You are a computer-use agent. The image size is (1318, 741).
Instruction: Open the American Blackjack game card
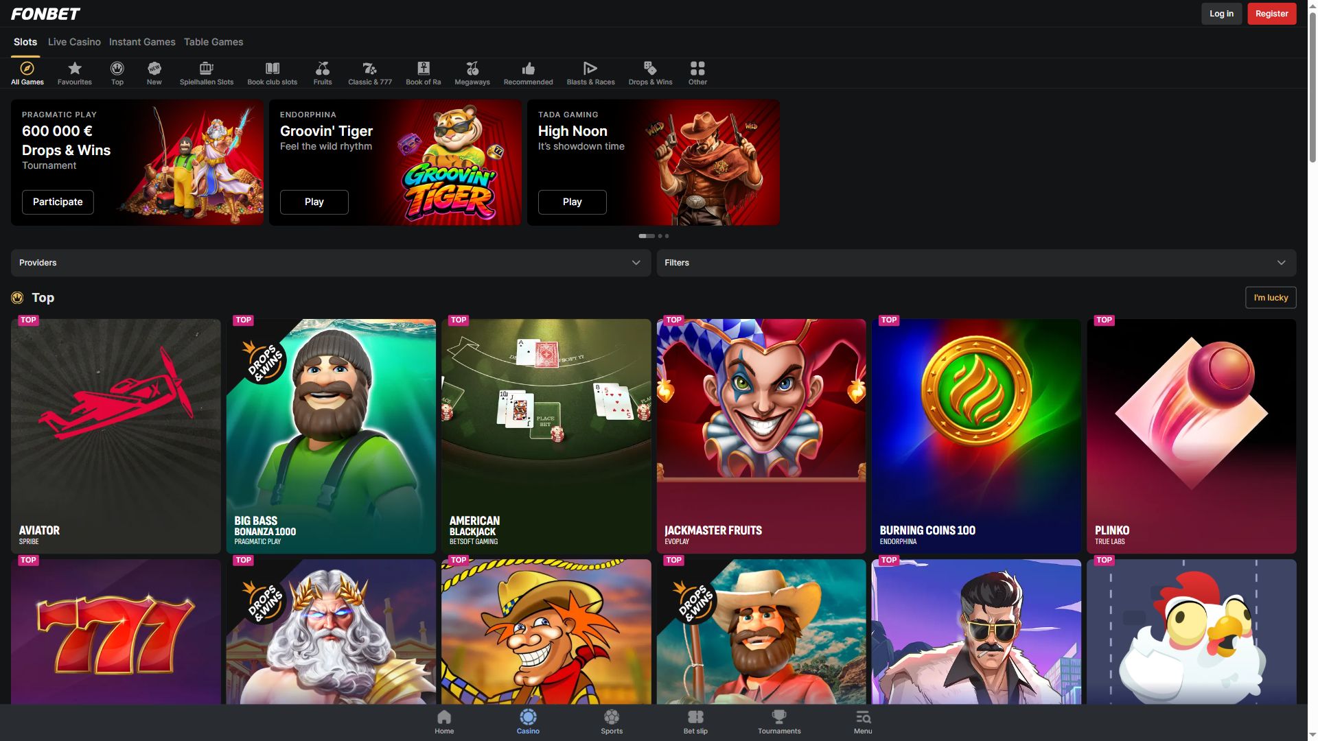pyautogui.click(x=546, y=436)
